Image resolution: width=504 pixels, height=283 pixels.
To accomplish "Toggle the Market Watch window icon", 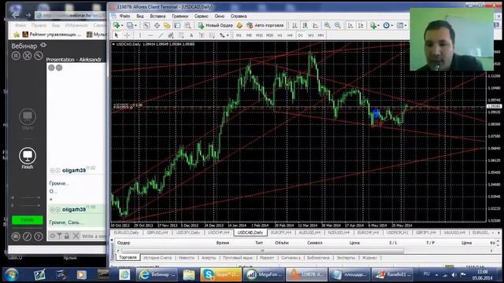I will (x=146, y=25).
